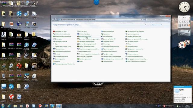Open Управление цветом link

pos(132,54)
